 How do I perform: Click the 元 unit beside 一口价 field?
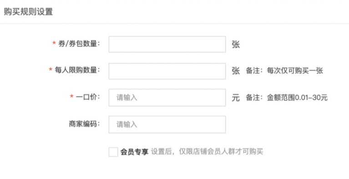[x=236, y=98]
